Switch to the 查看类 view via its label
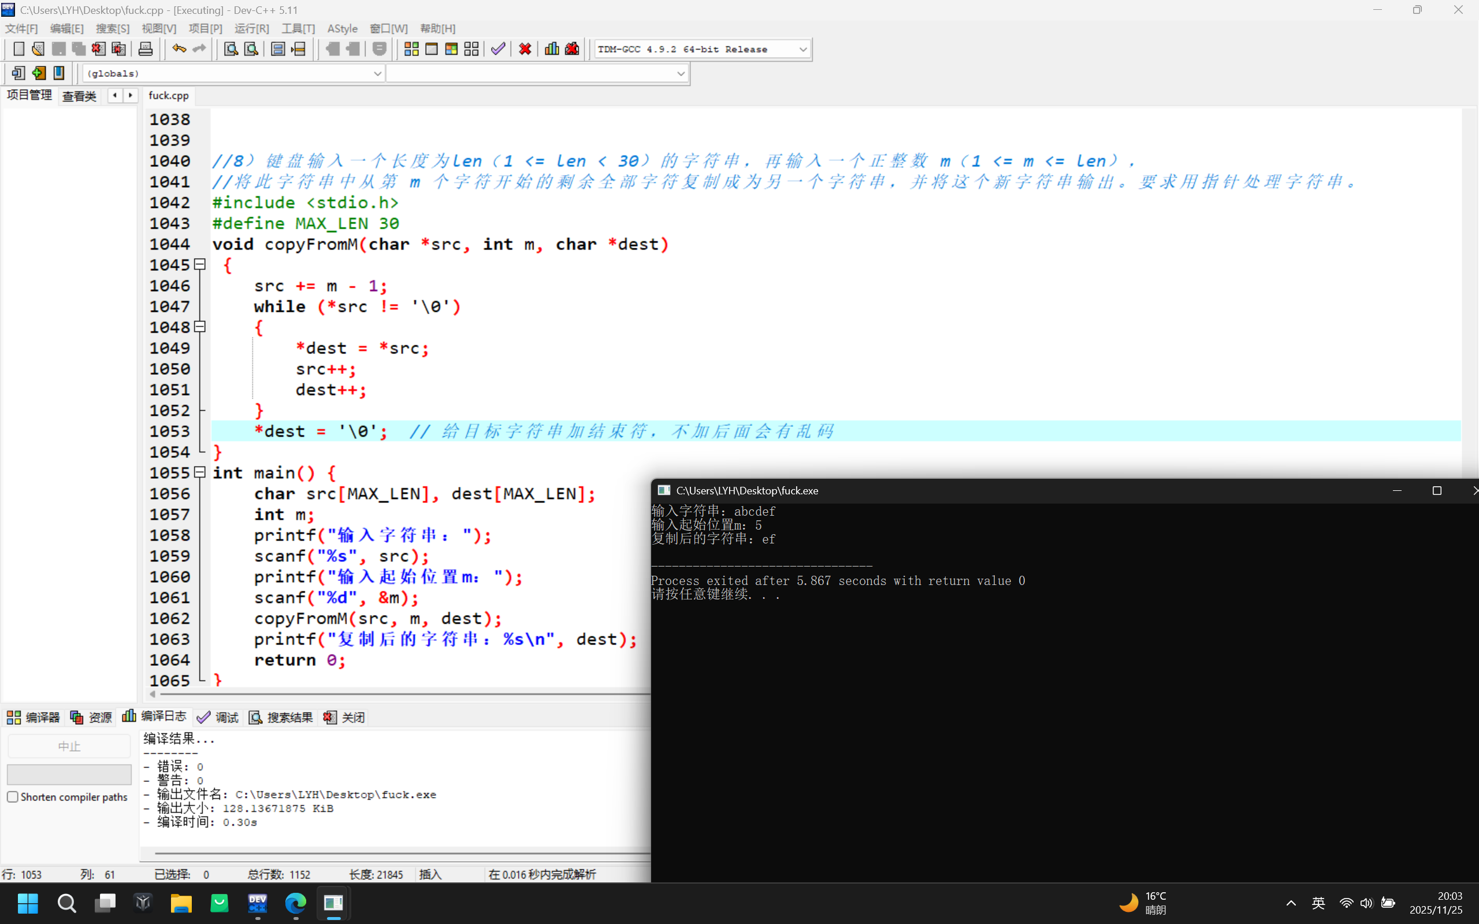 point(79,96)
